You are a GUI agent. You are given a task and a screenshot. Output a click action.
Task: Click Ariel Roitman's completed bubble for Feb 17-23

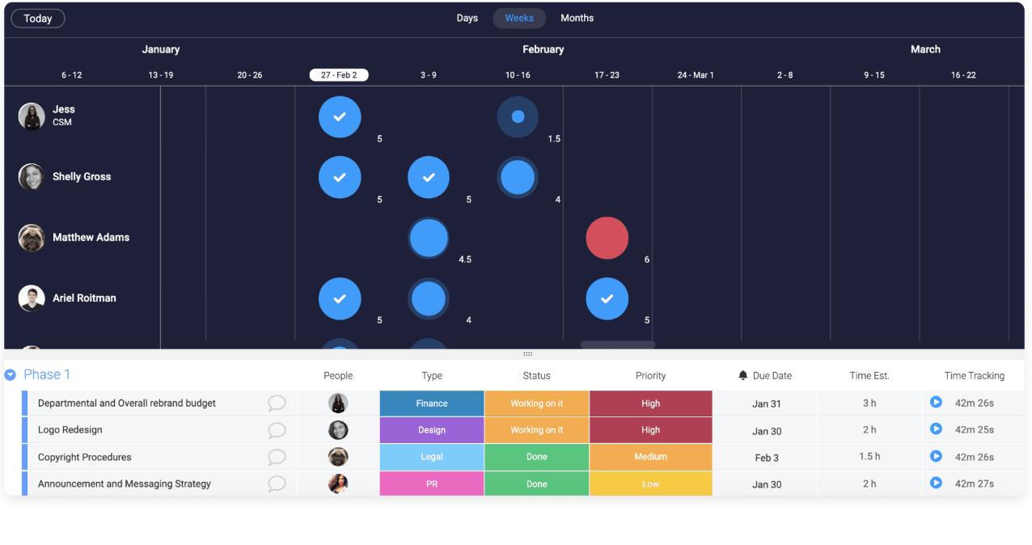[x=607, y=298]
